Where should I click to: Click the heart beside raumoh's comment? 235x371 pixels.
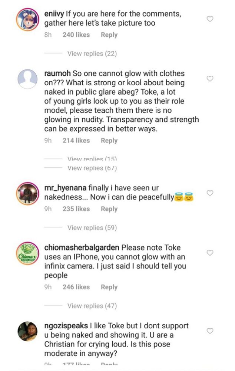point(211,79)
